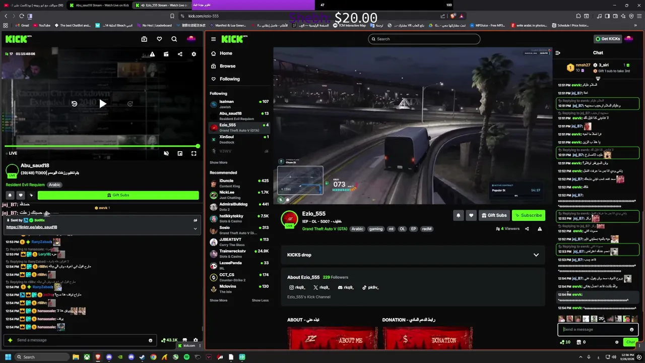The height and width of the screenshot is (363, 645).
Task: Report Ezio_555 stream warning icon
Action: point(540,229)
